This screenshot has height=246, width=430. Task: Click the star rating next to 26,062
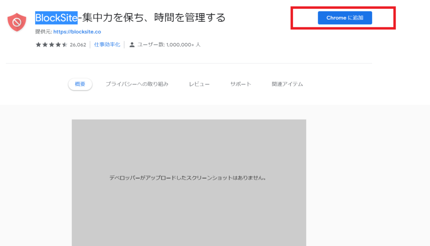pos(51,44)
